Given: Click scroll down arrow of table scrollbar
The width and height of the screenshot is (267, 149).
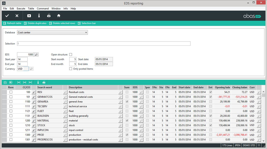Looking at the screenshot, I should [x=263, y=141].
